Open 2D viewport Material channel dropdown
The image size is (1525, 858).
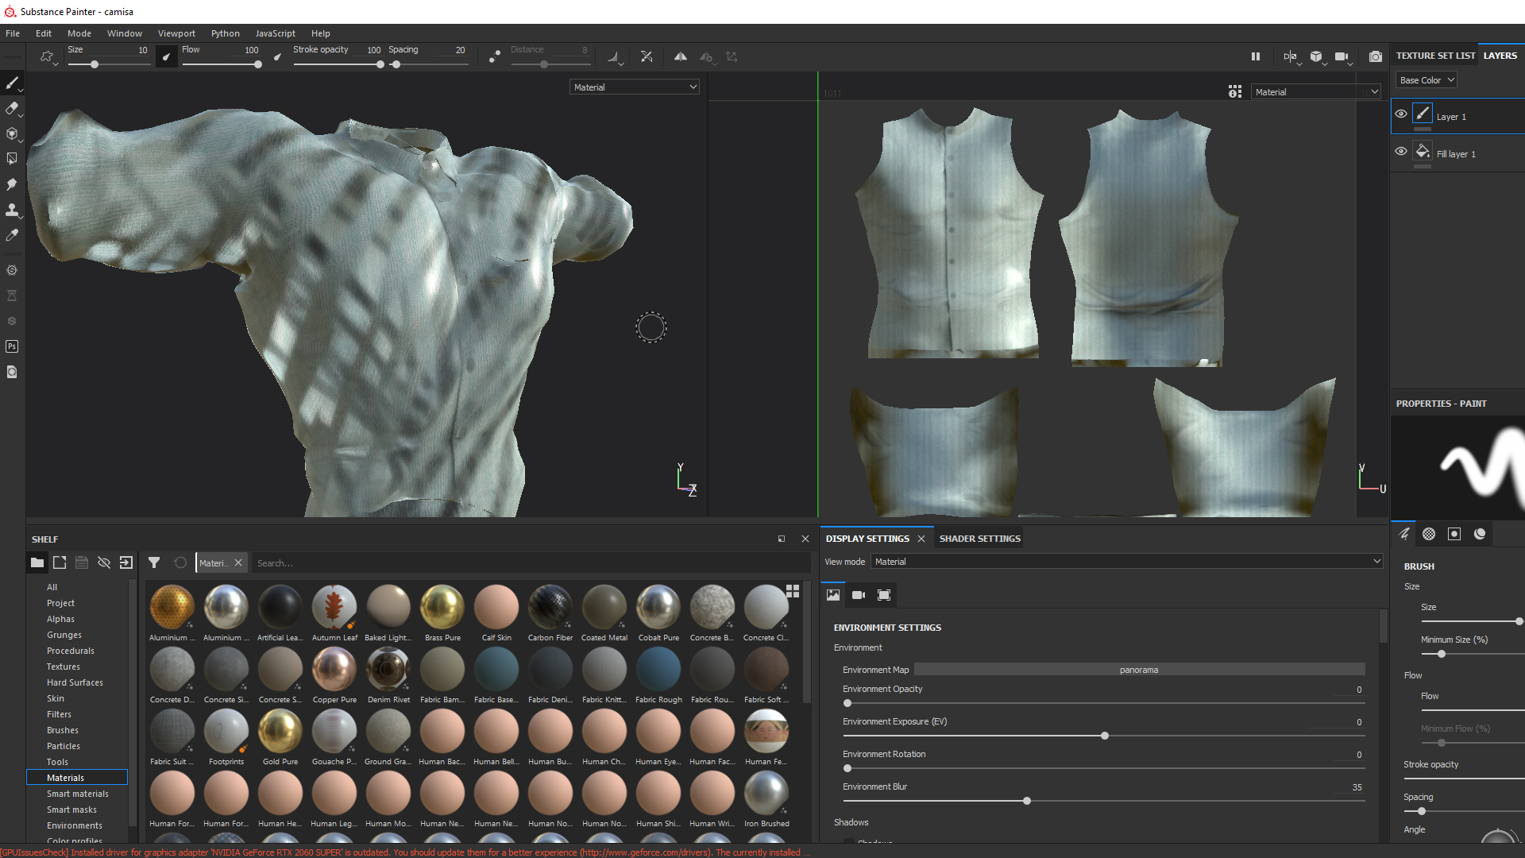pos(1316,92)
